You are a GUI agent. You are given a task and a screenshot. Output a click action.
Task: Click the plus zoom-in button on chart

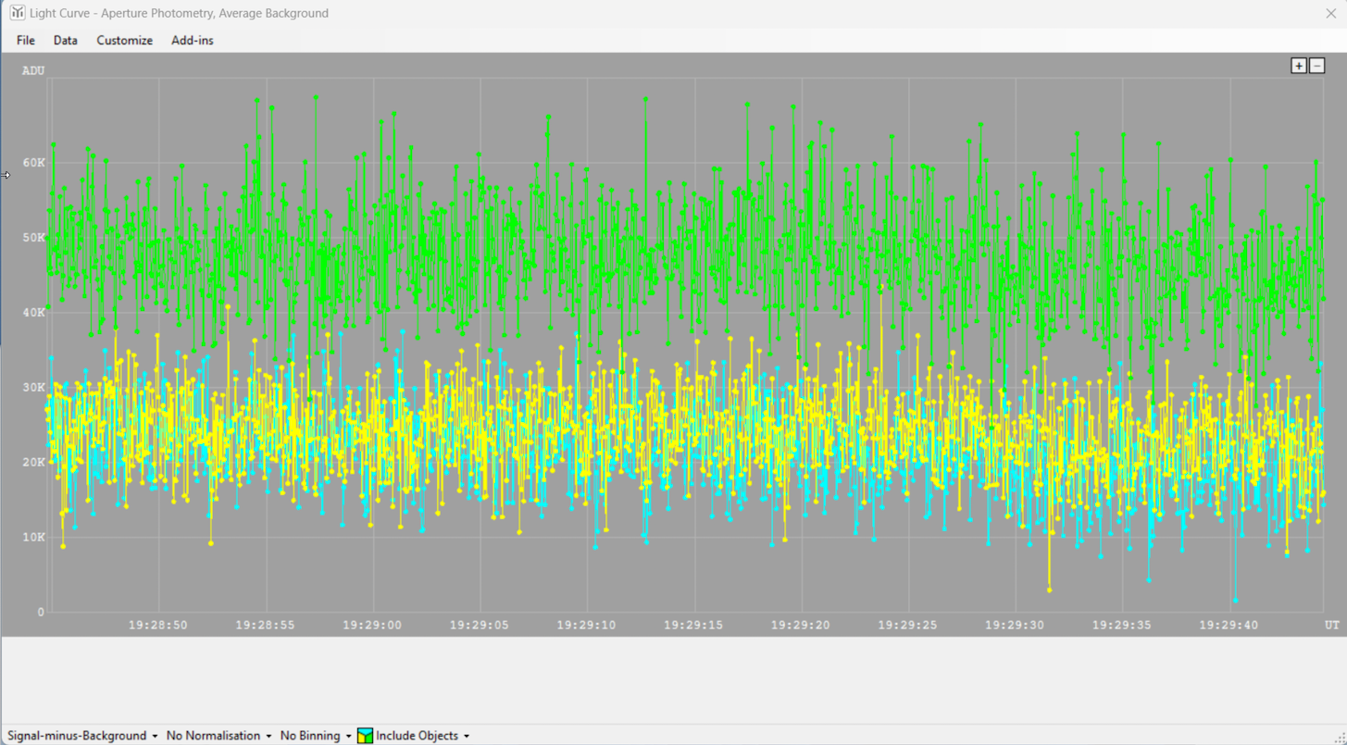[x=1299, y=66]
